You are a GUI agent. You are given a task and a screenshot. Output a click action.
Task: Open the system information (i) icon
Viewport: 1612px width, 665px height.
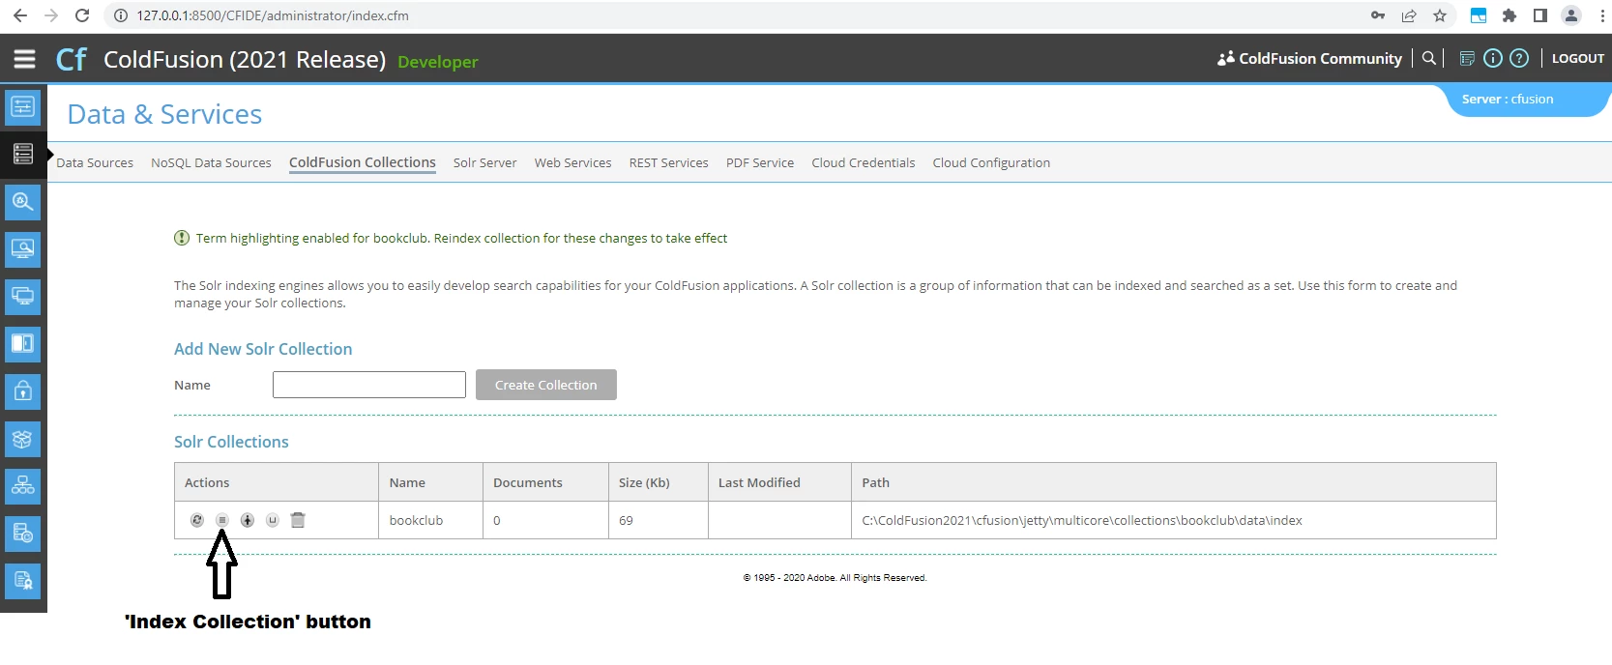(1493, 58)
